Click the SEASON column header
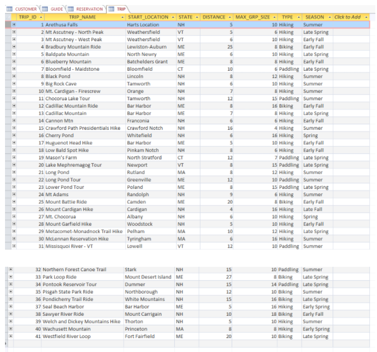Screen dimensions: 377x352 pos(317,17)
